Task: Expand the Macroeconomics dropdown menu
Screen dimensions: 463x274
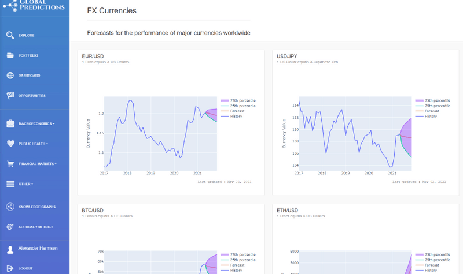Action: tap(36, 124)
